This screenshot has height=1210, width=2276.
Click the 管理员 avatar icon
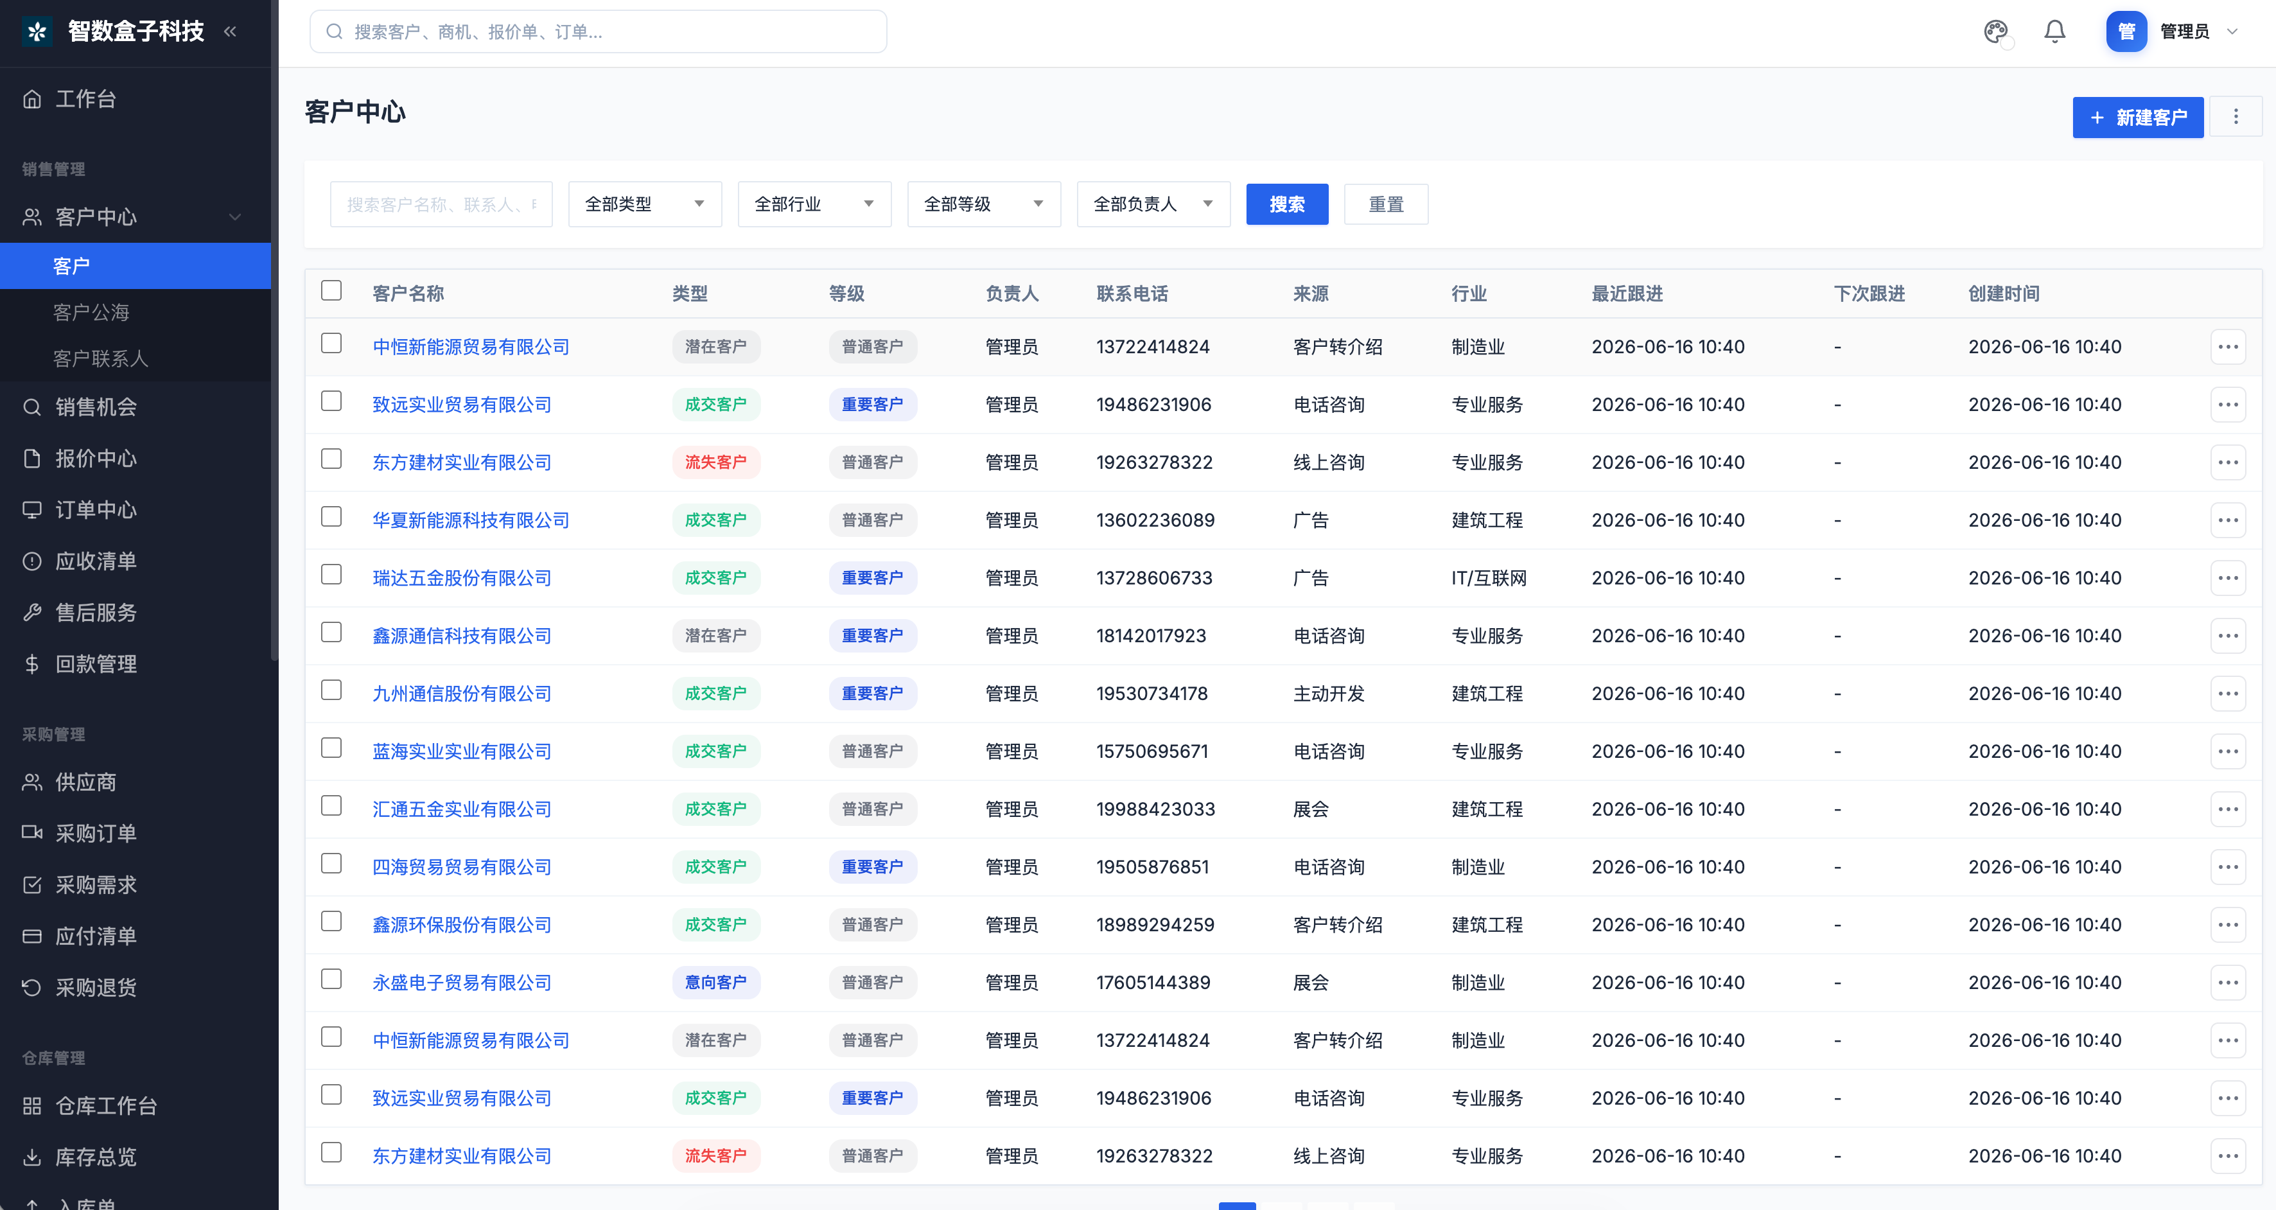pos(2126,32)
